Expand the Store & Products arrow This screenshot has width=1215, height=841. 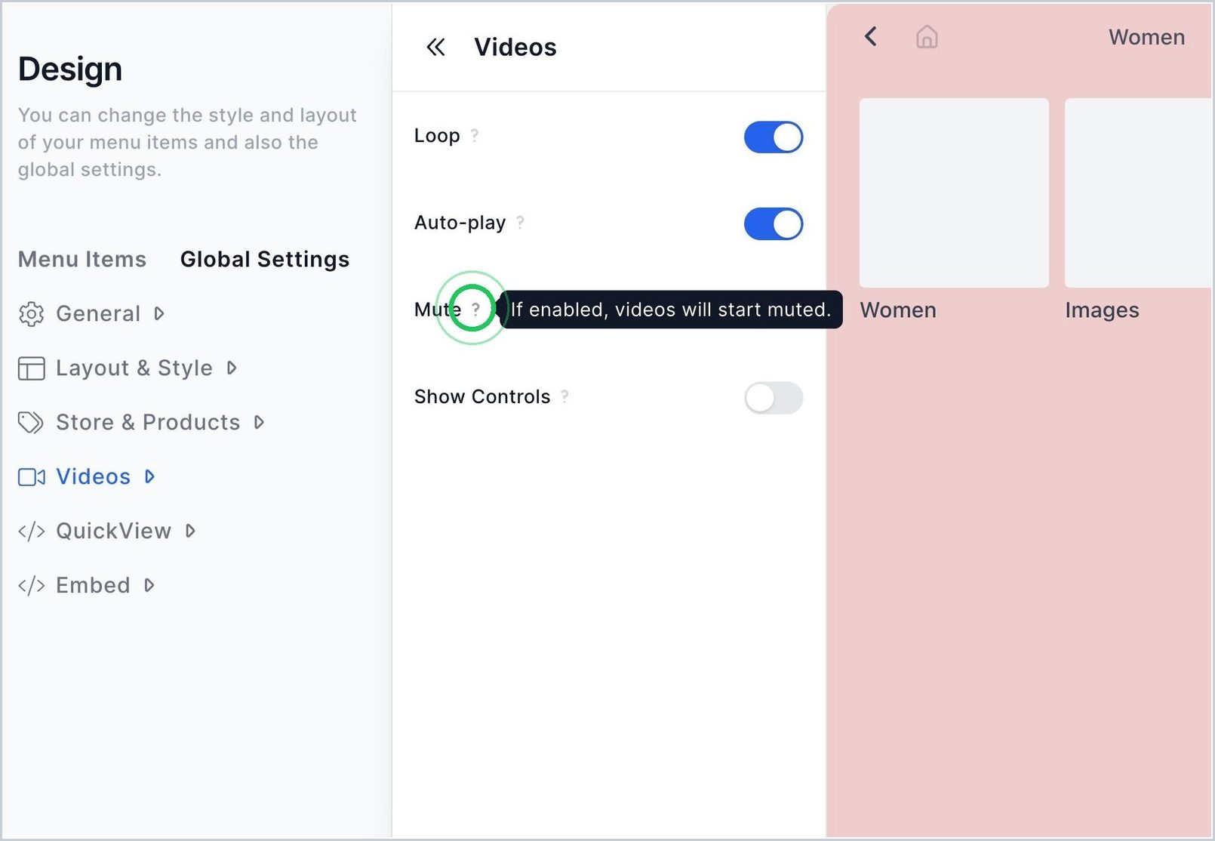point(259,422)
